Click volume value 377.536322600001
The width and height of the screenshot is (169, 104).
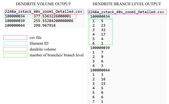[52, 16]
